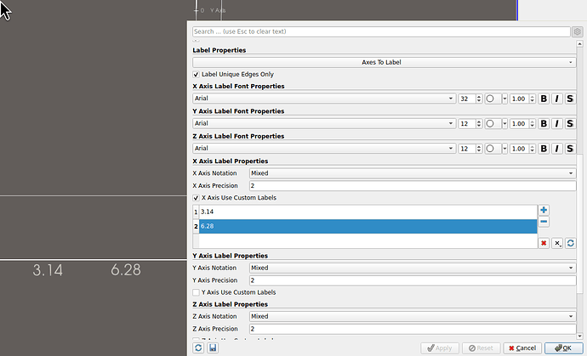
Task: Remove selected X axis custom label
Action: tap(544, 222)
